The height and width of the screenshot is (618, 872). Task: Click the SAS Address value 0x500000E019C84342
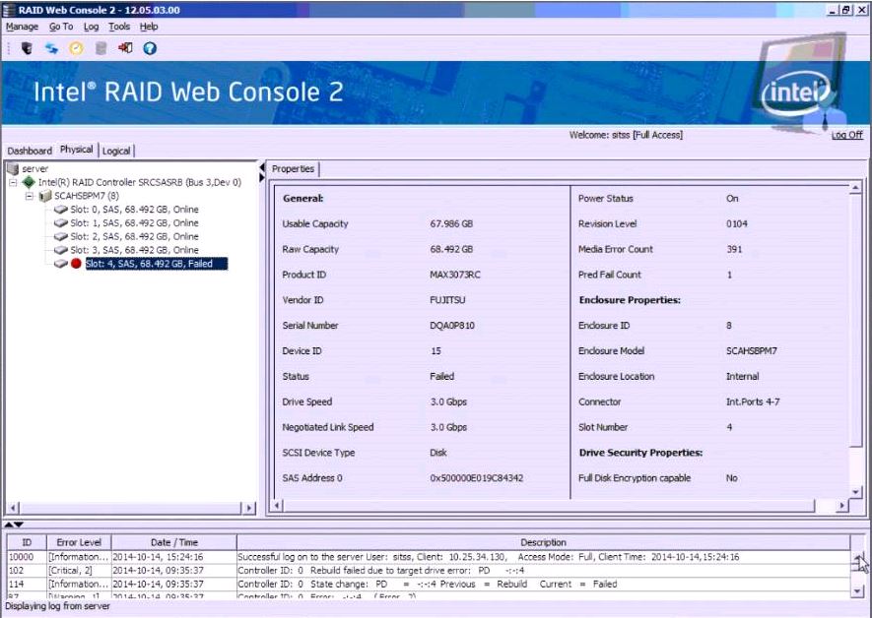(476, 478)
